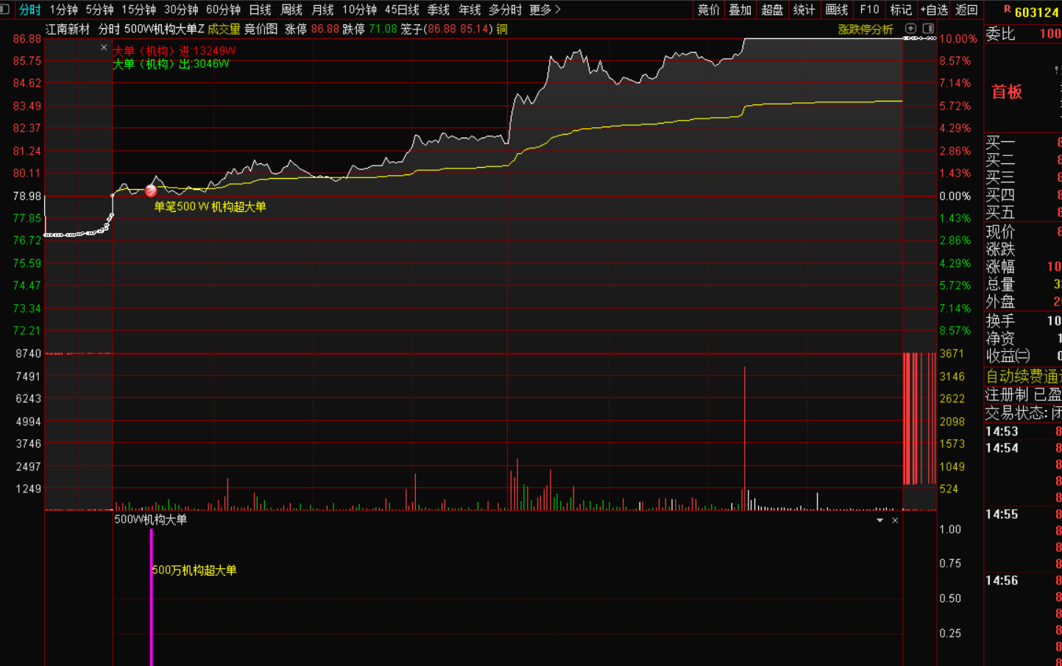Viewport: 1062px width, 666px height.
Task: Open F10 company information
Action: (x=869, y=10)
